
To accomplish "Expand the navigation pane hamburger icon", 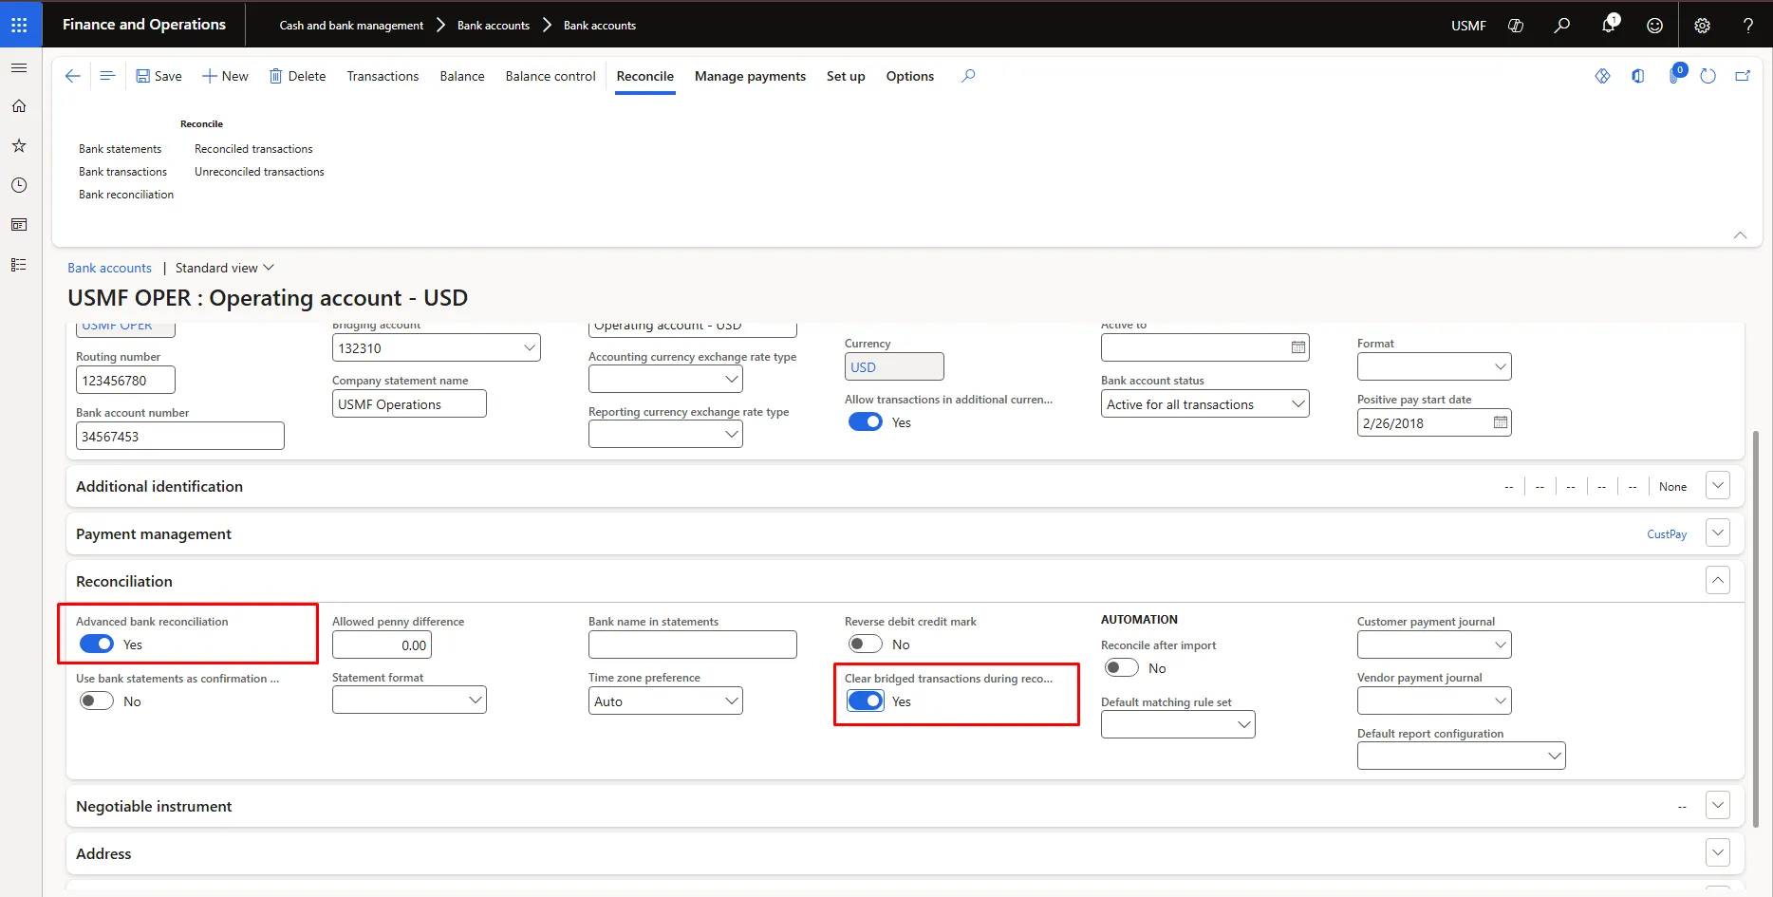I will 19,68.
